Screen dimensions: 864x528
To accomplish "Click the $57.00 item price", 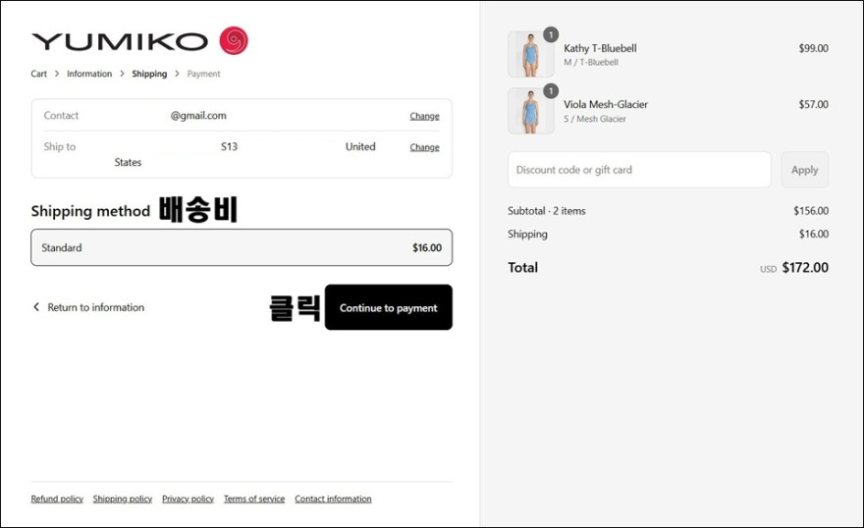I will point(813,105).
